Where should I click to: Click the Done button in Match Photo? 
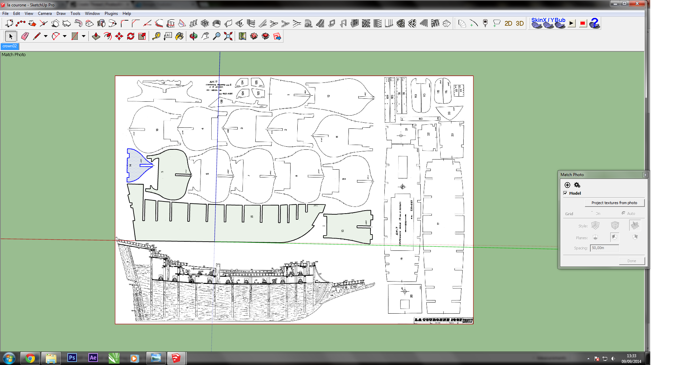[632, 261]
